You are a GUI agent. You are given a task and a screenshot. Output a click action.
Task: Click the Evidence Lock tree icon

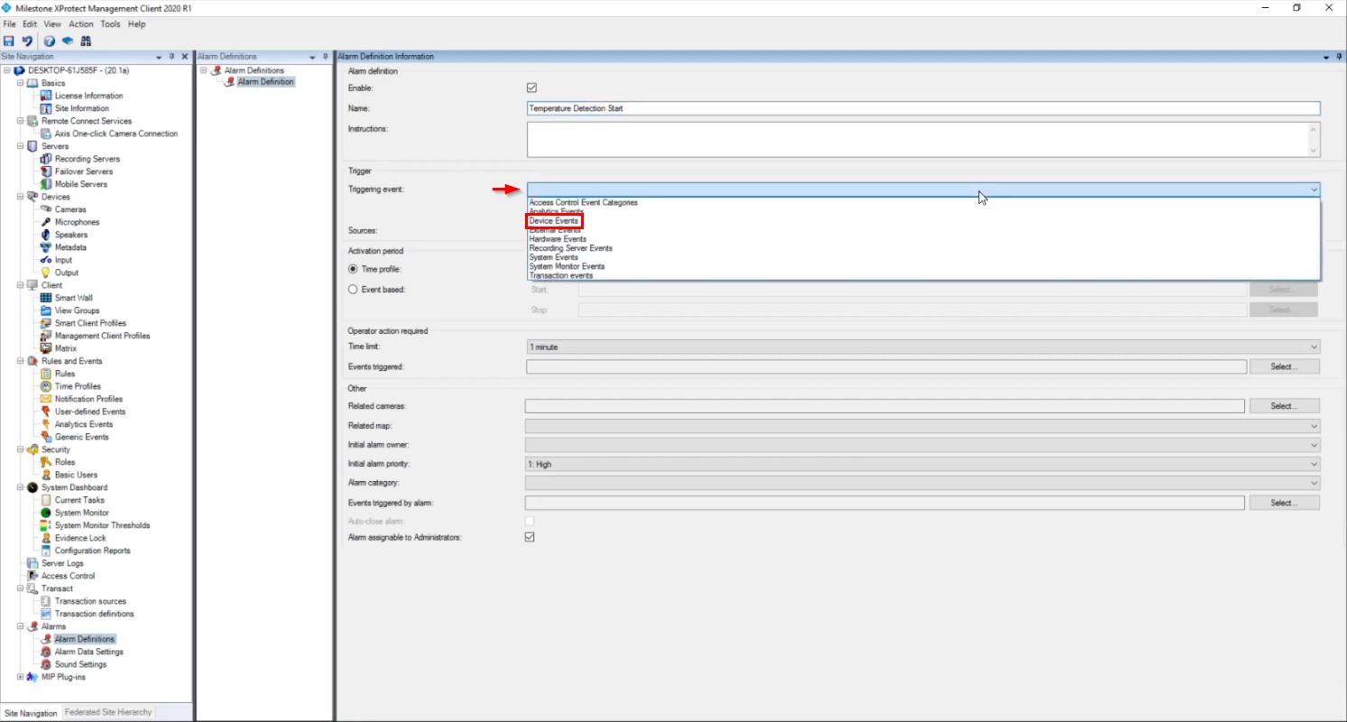coord(46,538)
